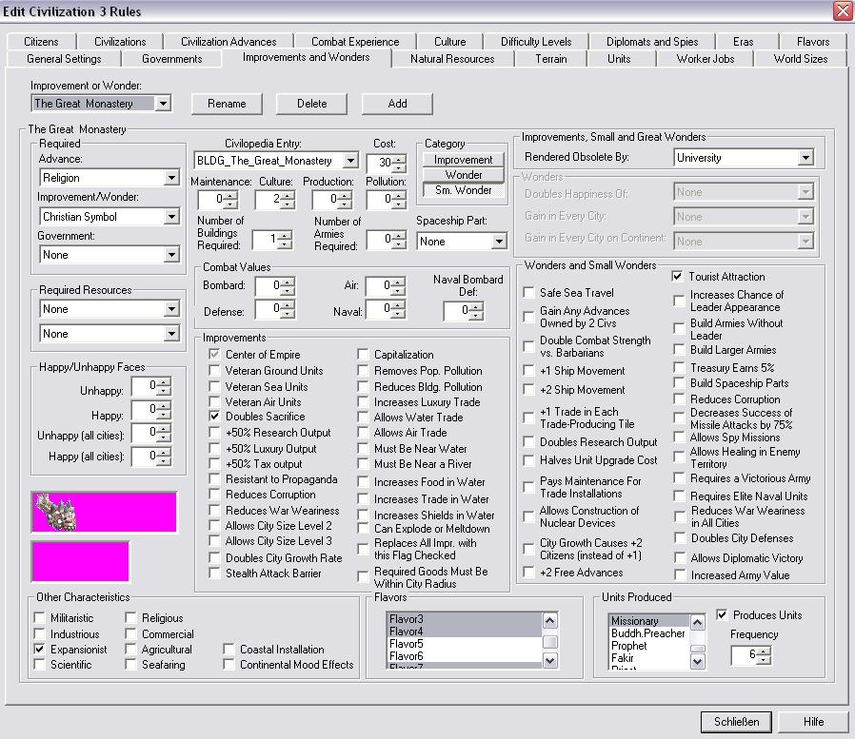
Task: Decrease the units Frequency spinner
Action: pyautogui.click(x=764, y=660)
